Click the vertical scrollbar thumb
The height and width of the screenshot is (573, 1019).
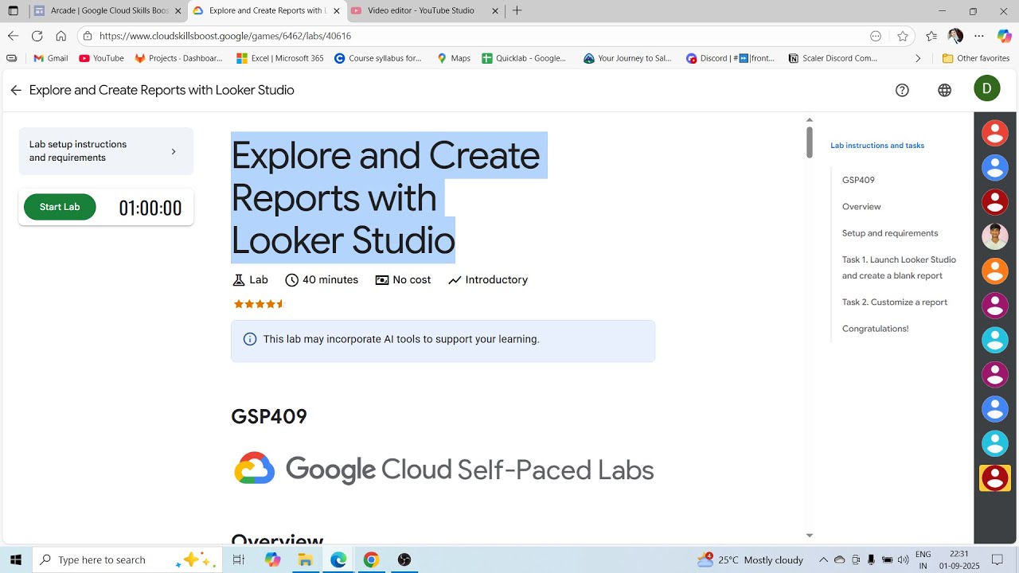809,142
